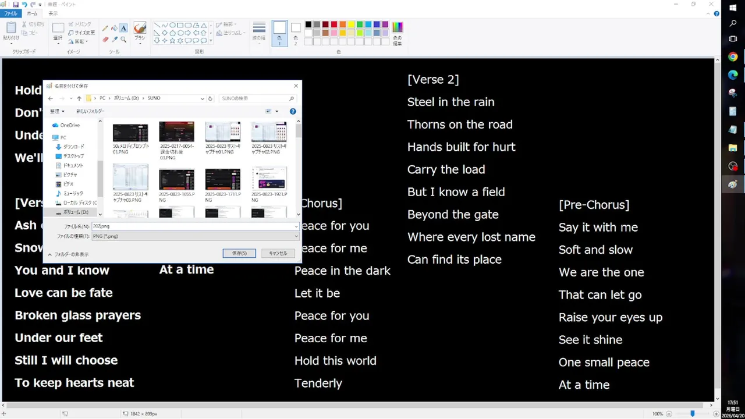This screenshot has height=419, width=745.
Task: Open the Organize (整理) dropdown in dialog
Action: (x=57, y=111)
